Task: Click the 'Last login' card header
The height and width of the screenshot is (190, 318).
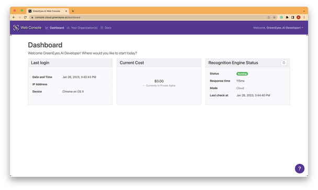Action: click(70, 63)
